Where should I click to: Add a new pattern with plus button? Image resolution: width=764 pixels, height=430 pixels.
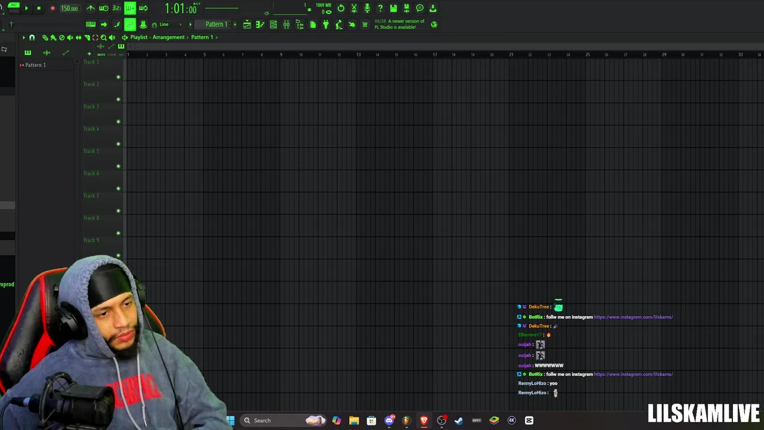(235, 24)
